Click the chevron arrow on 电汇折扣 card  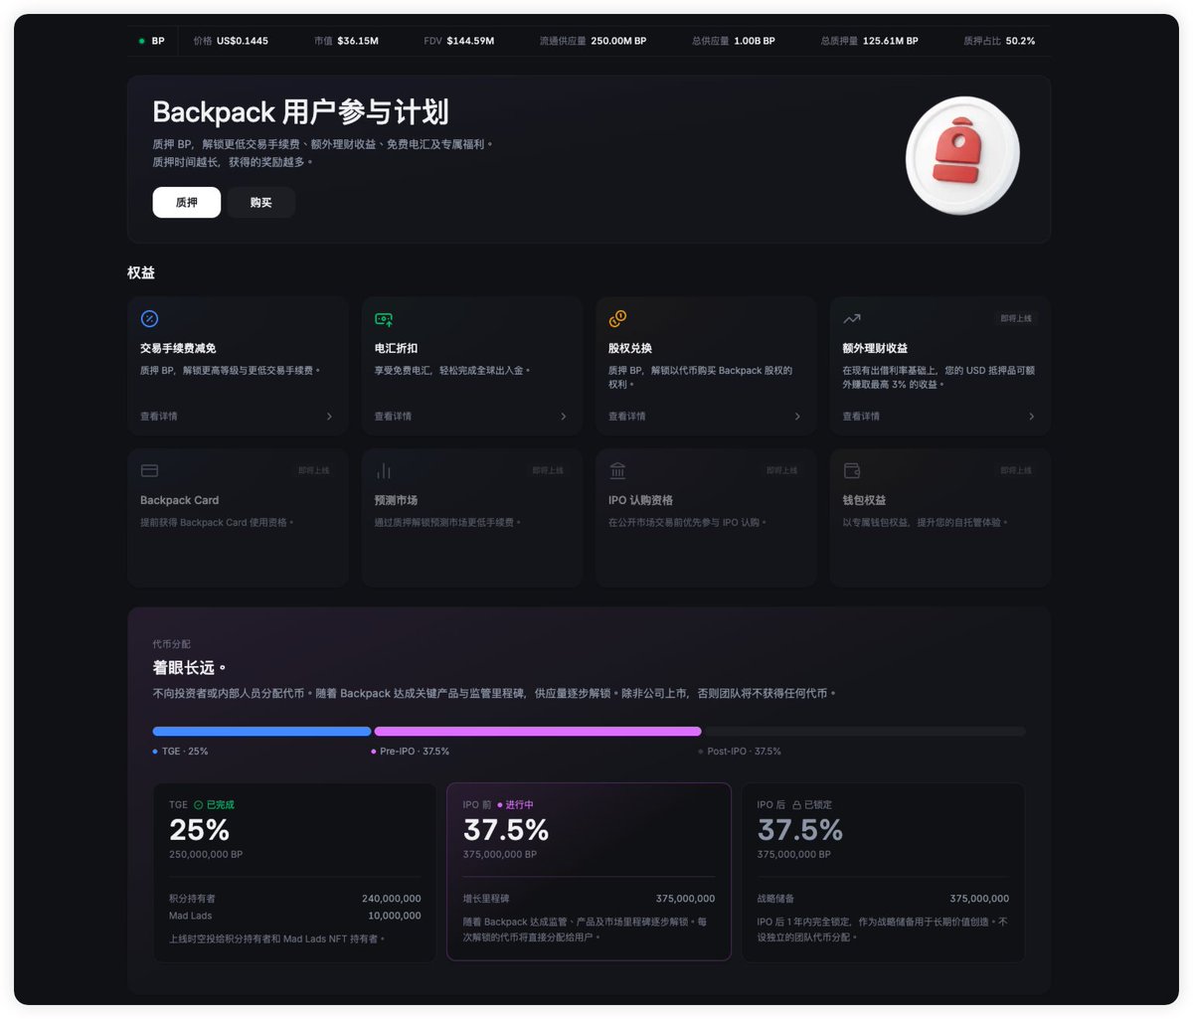564,417
